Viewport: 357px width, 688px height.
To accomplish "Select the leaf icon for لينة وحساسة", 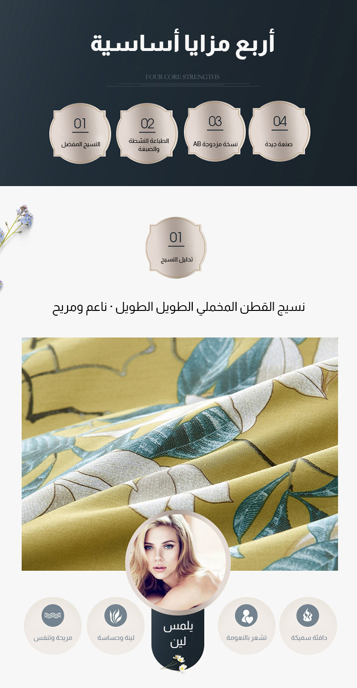I will pos(116,616).
